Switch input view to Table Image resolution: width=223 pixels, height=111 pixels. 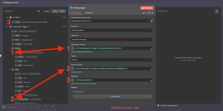click(x=55, y=11)
